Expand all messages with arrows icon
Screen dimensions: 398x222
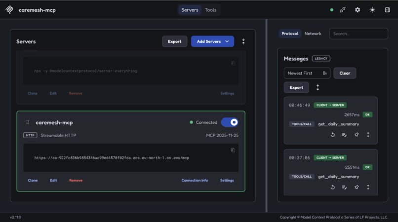coord(318,87)
